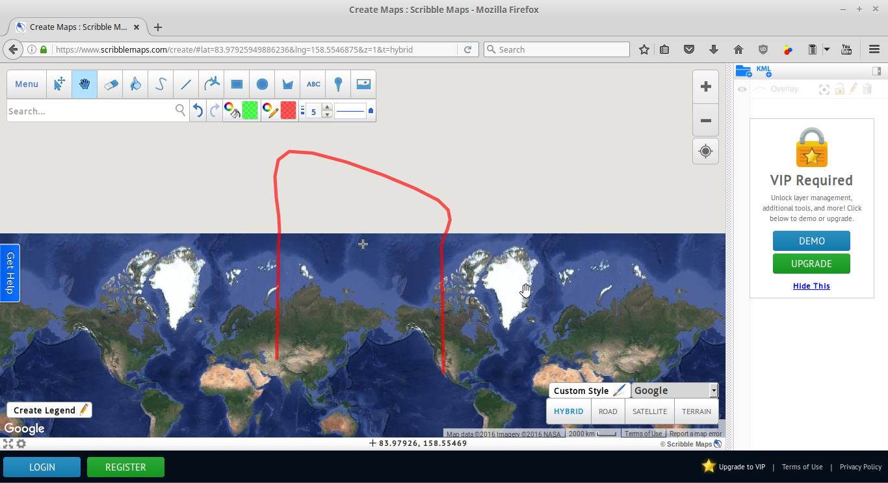
Task: Toggle Overlay visibility eye icon
Action: tap(742, 89)
